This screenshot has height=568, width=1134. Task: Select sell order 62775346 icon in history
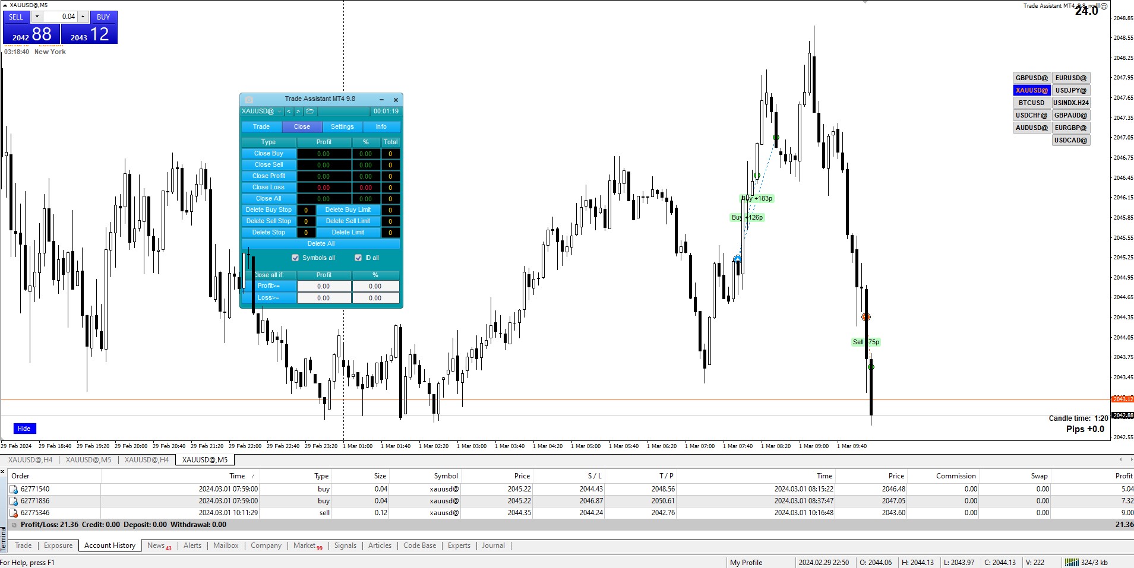pos(14,513)
